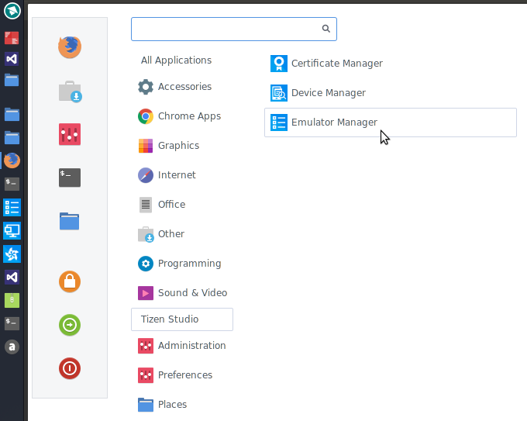Click the magnifier icon in search box

click(325, 29)
